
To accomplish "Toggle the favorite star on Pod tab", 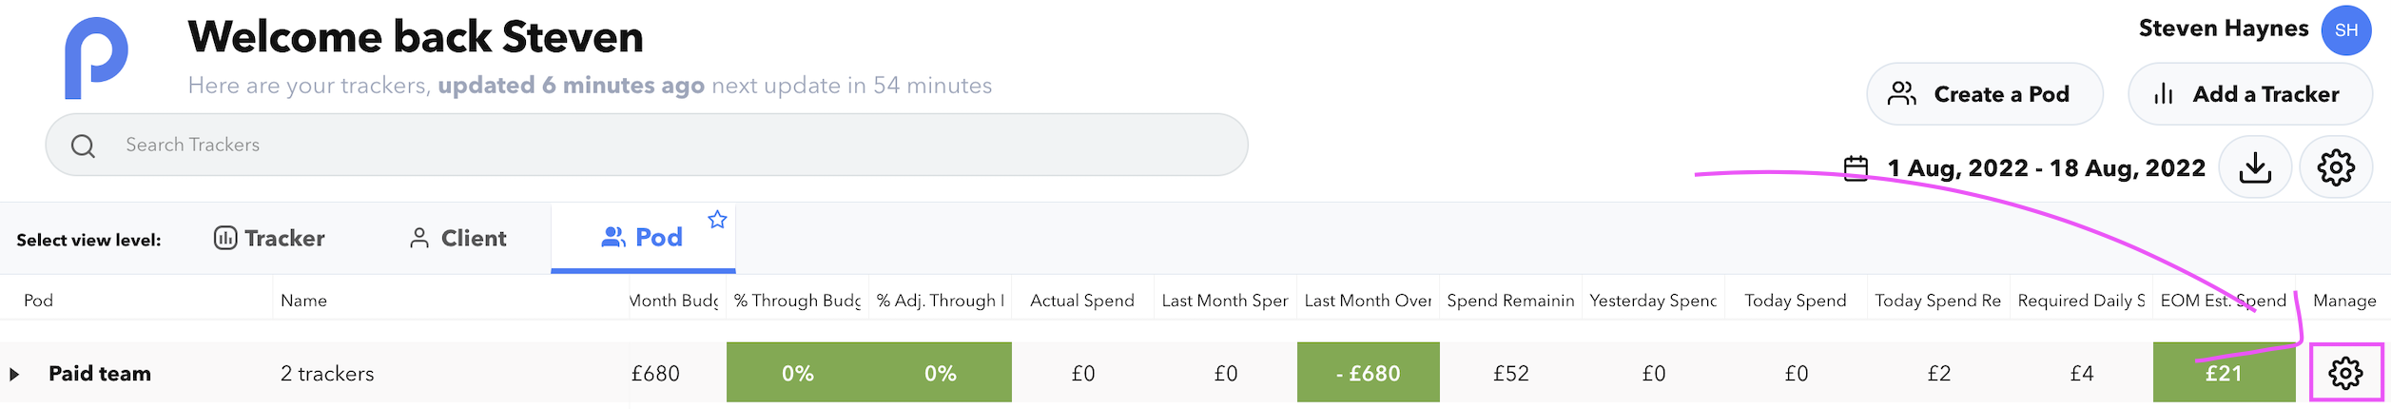I will (717, 220).
